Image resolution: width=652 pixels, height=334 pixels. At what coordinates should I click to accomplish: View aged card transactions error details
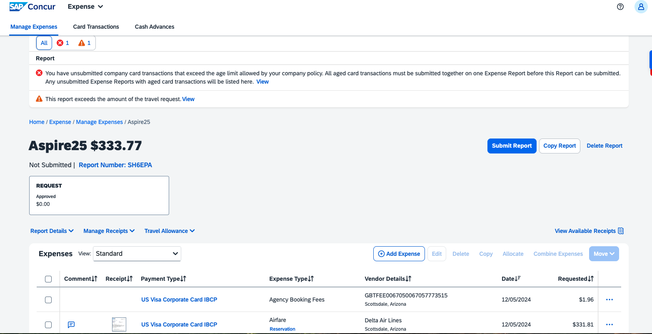pos(262,82)
